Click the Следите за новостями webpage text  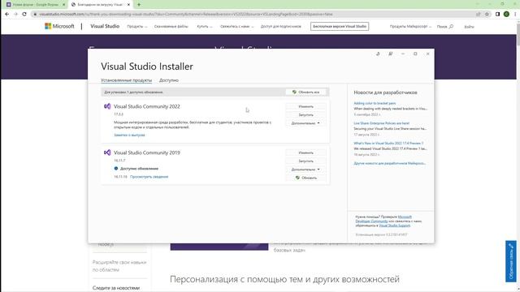116,288
